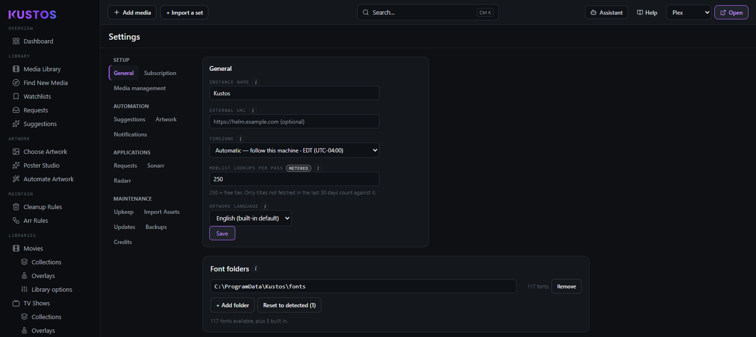Open Media management settings
Image resolution: width=756 pixels, height=337 pixels.
140,88
